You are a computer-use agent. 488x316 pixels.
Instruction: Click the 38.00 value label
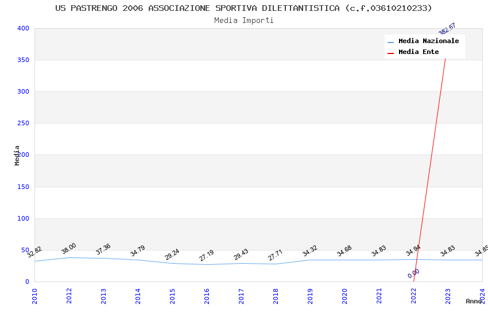68,248
